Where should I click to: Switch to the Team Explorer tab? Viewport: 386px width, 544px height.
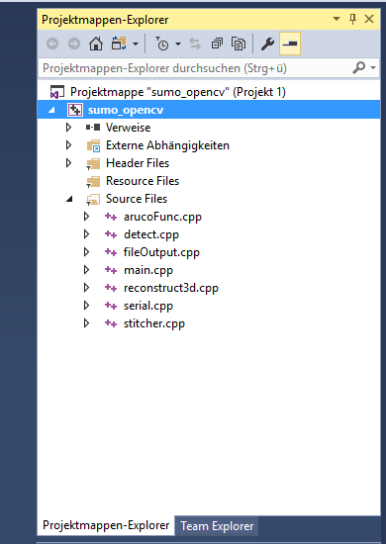[217, 526]
